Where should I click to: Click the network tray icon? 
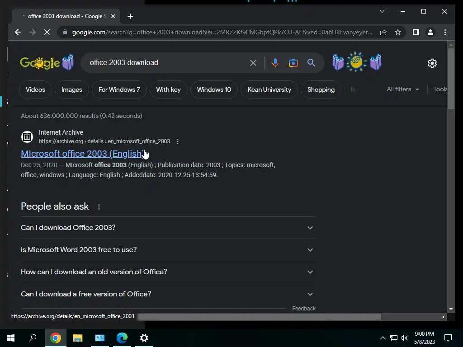[x=394, y=338]
